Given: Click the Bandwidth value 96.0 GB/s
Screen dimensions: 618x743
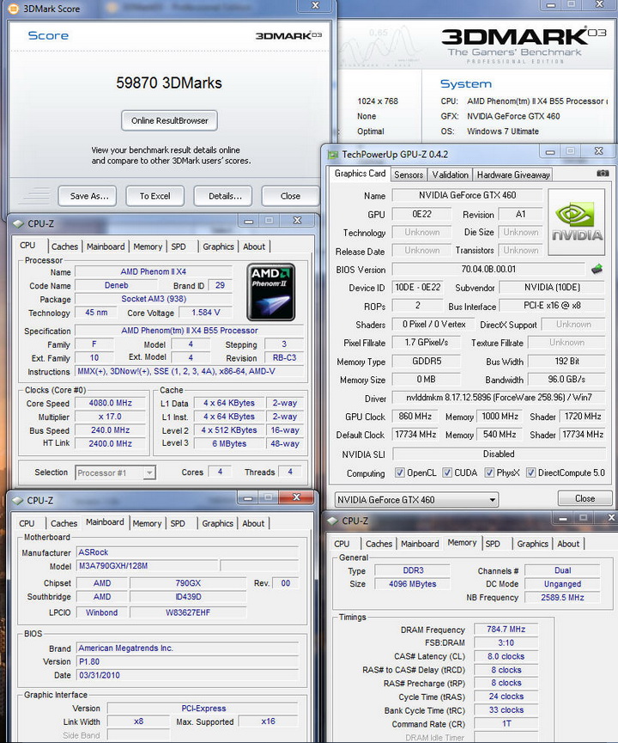Looking at the screenshot, I should (x=566, y=379).
